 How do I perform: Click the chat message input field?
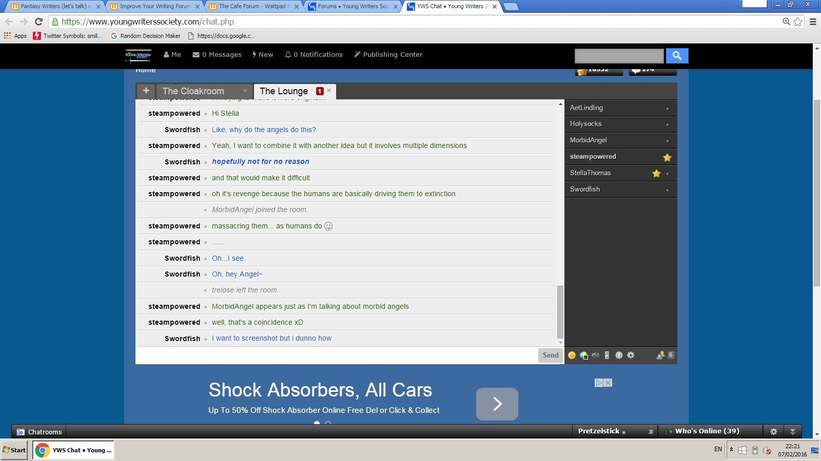click(x=337, y=355)
